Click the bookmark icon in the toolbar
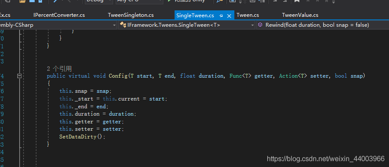This screenshot has height=167, width=389. [297, 1]
